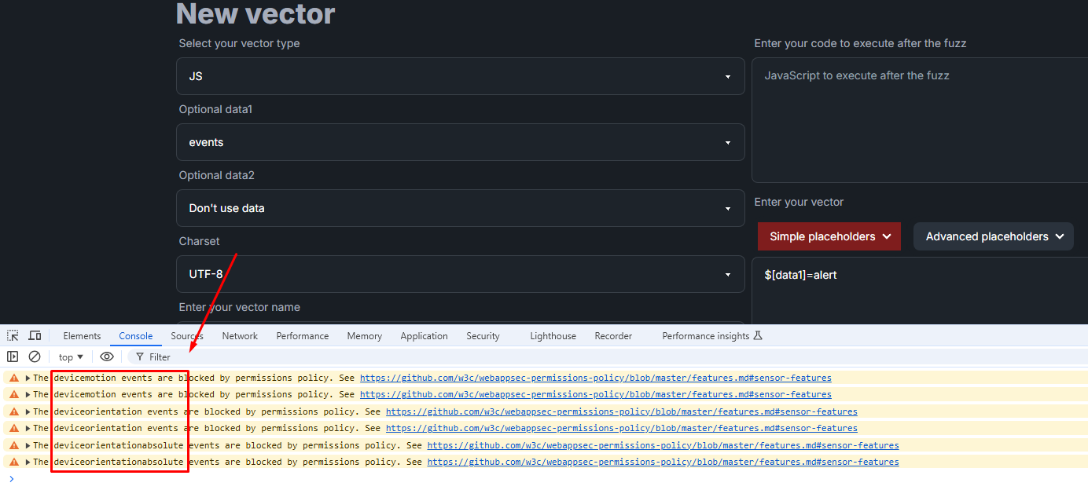The height and width of the screenshot is (490, 1088).
Task: Switch to the Sources tab
Action: [186, 335]
